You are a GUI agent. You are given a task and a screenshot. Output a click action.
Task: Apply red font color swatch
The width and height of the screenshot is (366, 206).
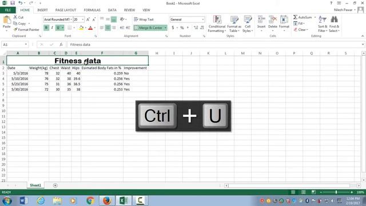pyautogui.click(x=90, y=28)
